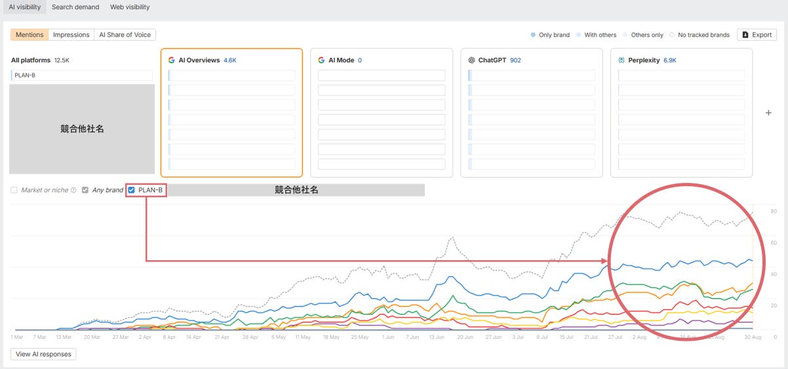Select the Impressions view

71,35
